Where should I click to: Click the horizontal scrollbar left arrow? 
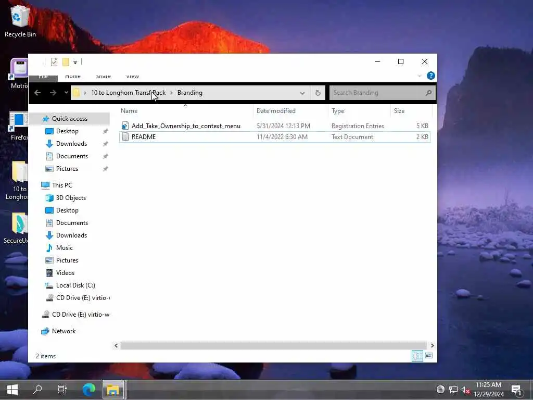click(116, 346)
